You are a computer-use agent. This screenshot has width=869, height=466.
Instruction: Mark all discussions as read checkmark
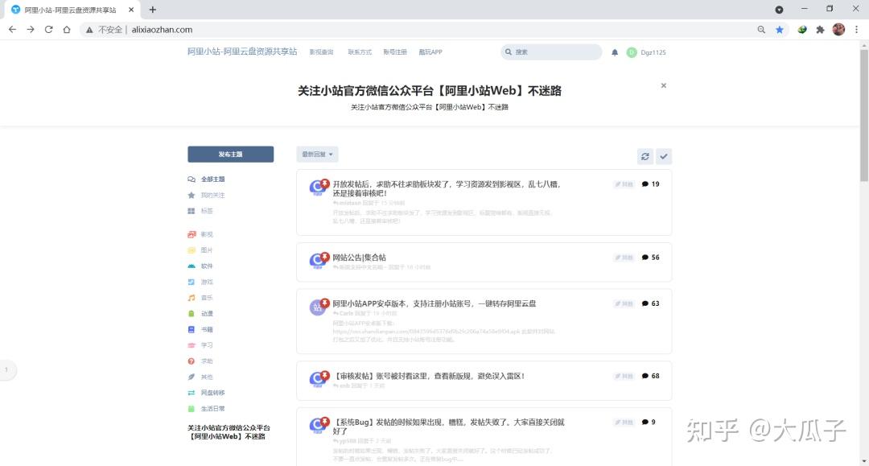coord(663,156)
